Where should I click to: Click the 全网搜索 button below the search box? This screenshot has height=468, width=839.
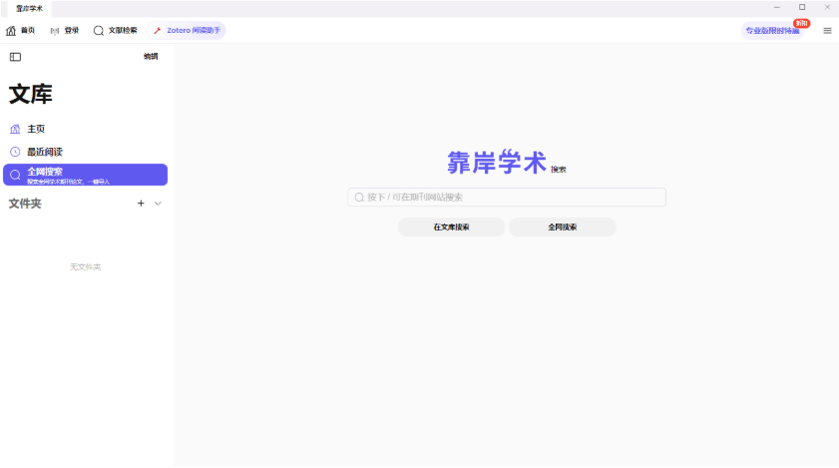pos(563,228)
